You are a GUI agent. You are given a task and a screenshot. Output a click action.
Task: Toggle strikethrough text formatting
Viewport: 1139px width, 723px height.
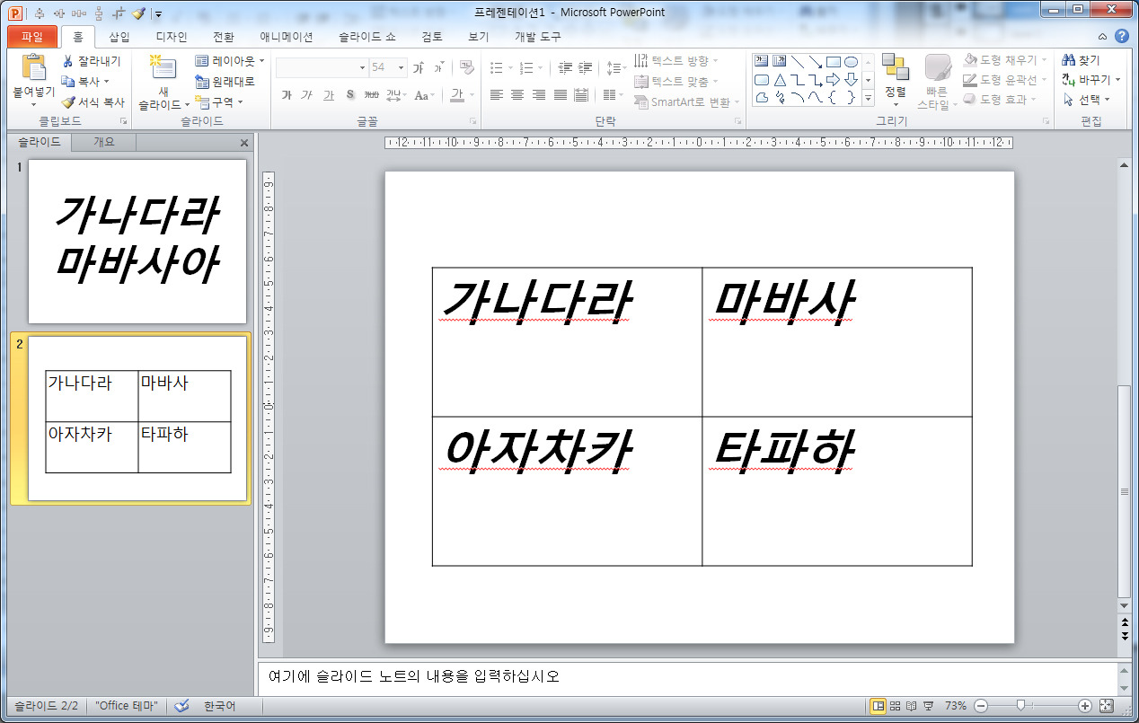[x=371, y=95]
